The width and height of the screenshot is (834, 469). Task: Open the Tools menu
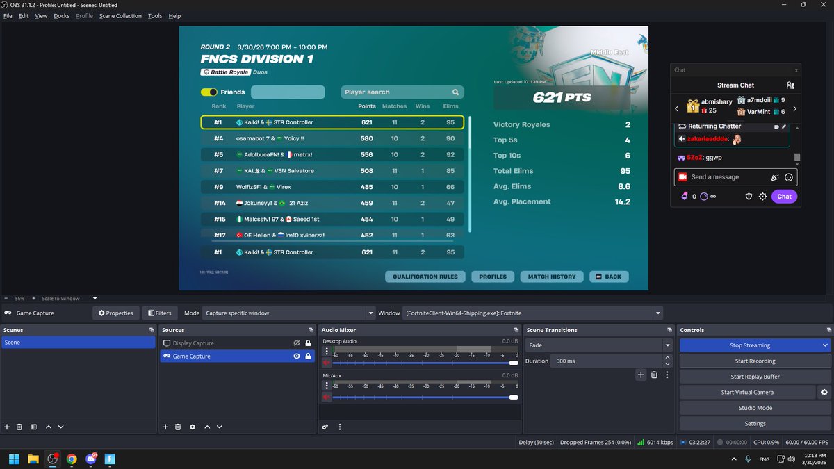point(155,15)
